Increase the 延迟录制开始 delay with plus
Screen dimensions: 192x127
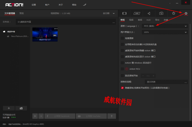tap(154, 76)
